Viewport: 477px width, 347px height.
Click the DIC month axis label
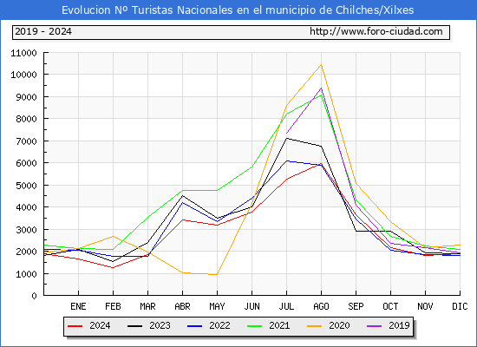coord(460,306)
